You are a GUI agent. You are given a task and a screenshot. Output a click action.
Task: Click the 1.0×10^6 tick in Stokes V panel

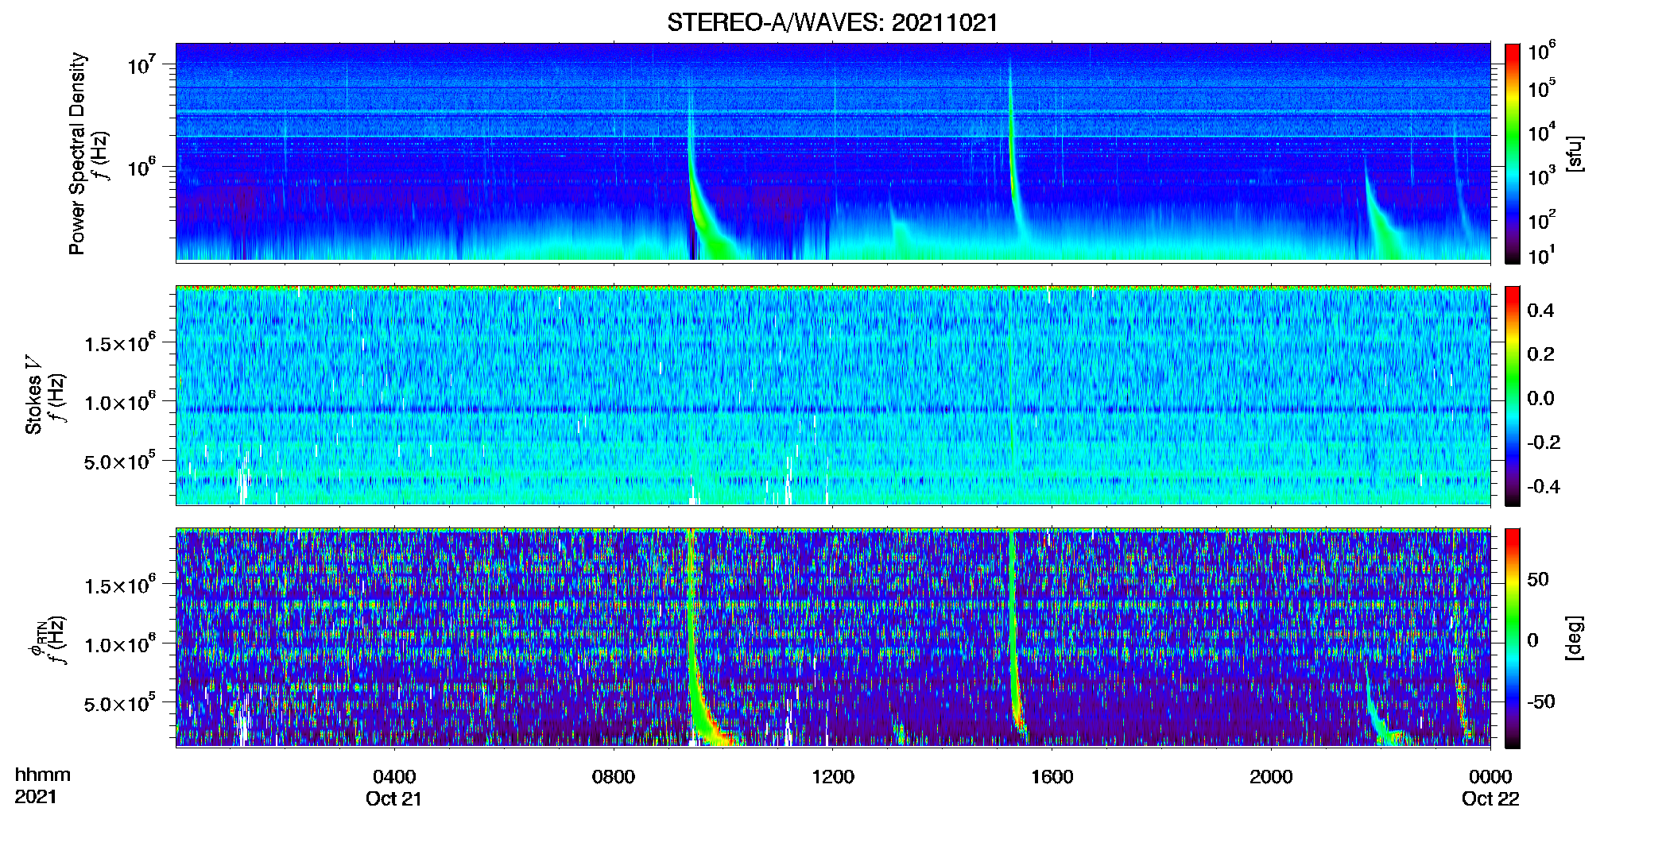tap(120, 401)
